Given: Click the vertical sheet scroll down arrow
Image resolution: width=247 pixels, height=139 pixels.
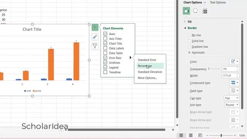Looking at the screenshot, I should pyautogui.click(x=177, y=125).
